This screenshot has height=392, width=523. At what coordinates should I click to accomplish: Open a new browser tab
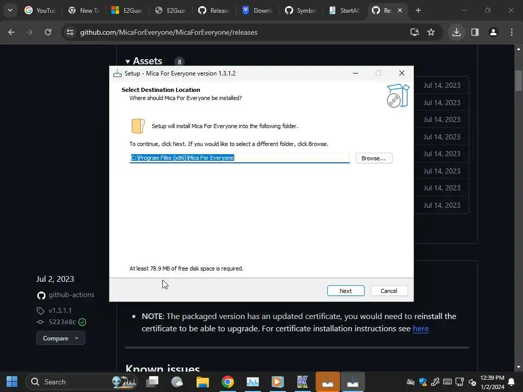point(418,10)
